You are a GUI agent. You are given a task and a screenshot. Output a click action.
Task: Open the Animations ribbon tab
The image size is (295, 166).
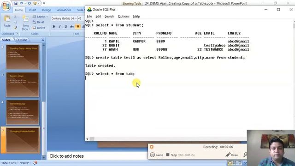click(64, 10)
